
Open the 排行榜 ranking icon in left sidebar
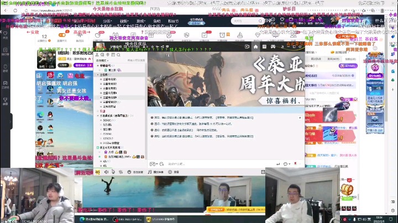click(x=5, y=51)
